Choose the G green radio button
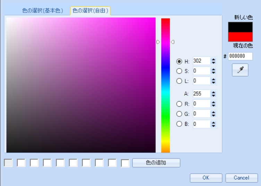Viewport: 261px width, 186px height. coord(179,114)
